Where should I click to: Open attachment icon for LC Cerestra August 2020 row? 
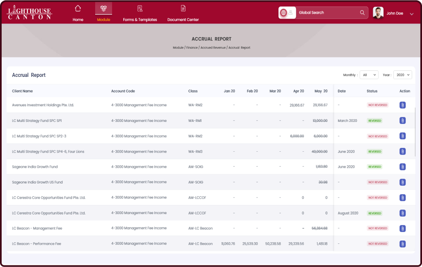pyautogui.click(x=403, y=213)
